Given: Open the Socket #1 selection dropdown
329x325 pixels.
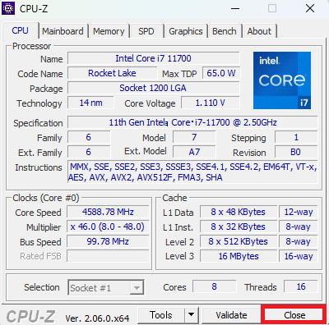Looking at the screenshot, I should pos(106,287).
